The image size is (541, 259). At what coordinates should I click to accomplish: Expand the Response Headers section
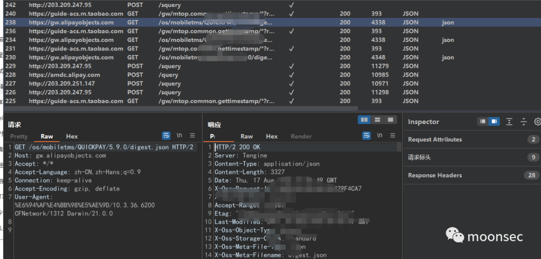[472, 175]
